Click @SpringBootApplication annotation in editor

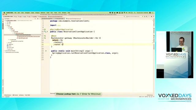point(62,29)
